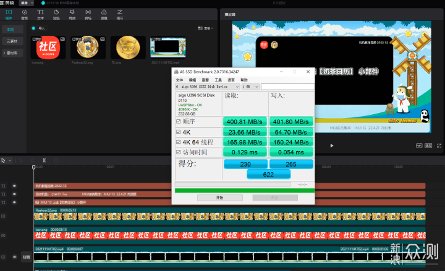The width and height of the screenshot is (445, 271).
Task: Hide the 2022-12 text track via eye icon
Action: 14,186
